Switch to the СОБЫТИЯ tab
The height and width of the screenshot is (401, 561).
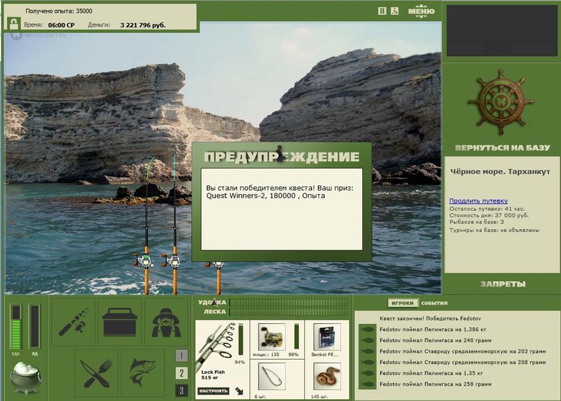pyautogui.click(x=434, y=303)
